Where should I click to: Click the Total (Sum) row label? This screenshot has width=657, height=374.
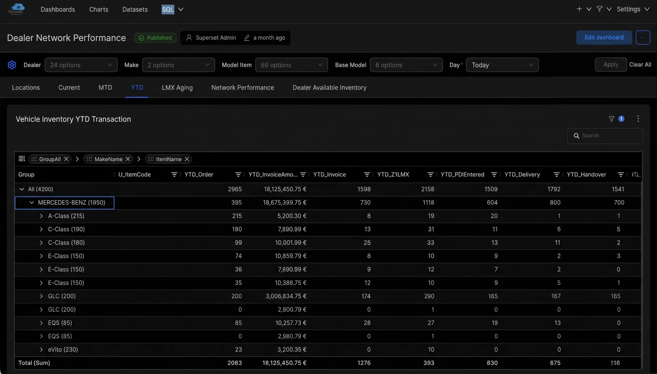34,363
